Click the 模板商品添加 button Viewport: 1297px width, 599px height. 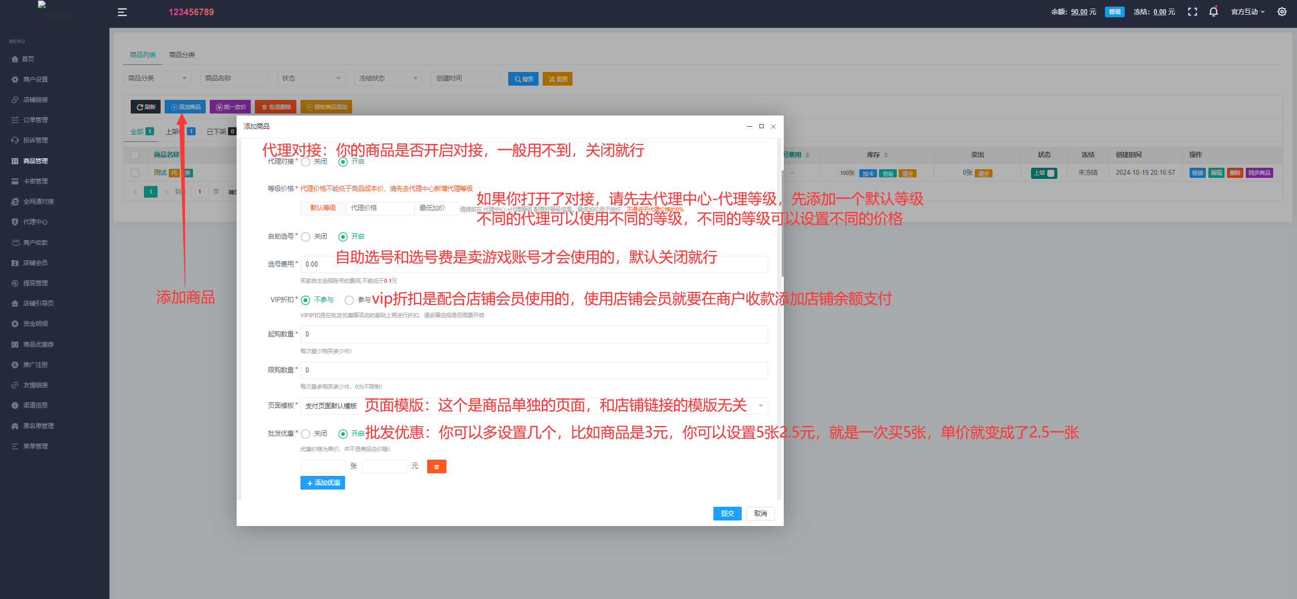pos(326,107)
